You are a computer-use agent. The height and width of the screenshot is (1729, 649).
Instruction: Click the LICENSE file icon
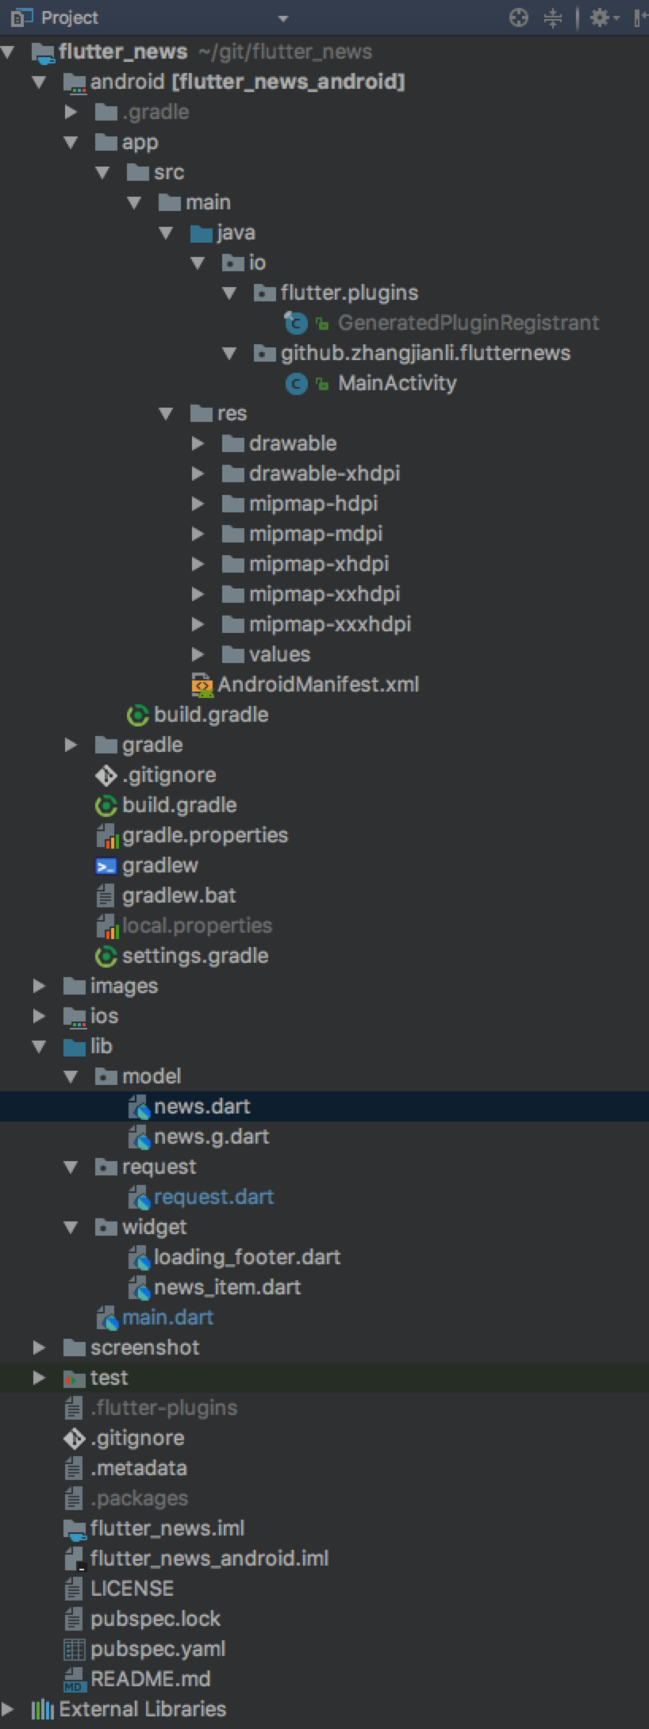pos(73,1589)
